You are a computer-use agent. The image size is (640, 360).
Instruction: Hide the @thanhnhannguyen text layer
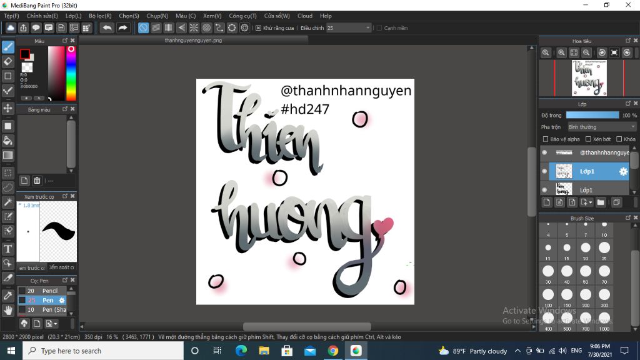544,152
